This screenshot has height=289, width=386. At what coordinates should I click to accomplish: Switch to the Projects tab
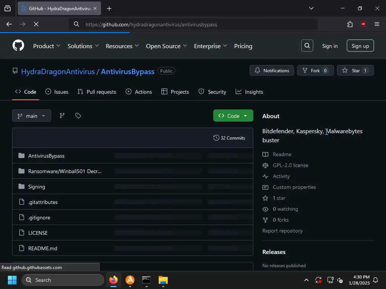click(175, 92)
